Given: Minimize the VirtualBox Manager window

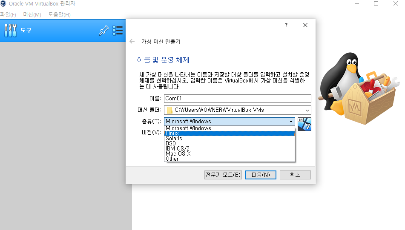Looking at the screenshot, I should (357, 3).
